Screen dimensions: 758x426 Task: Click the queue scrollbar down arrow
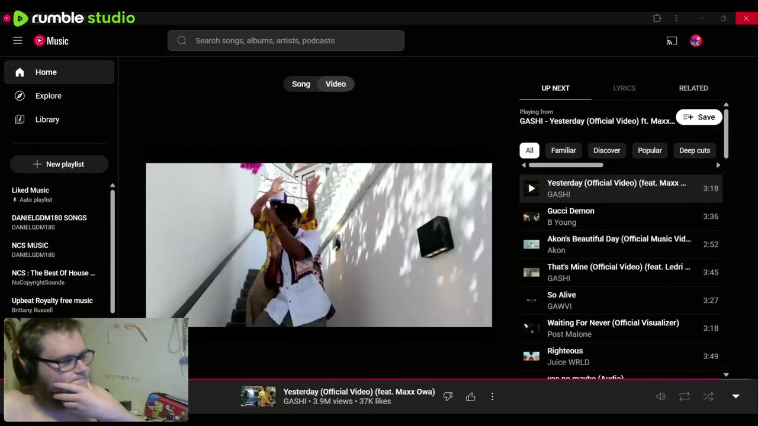(726, 375)
